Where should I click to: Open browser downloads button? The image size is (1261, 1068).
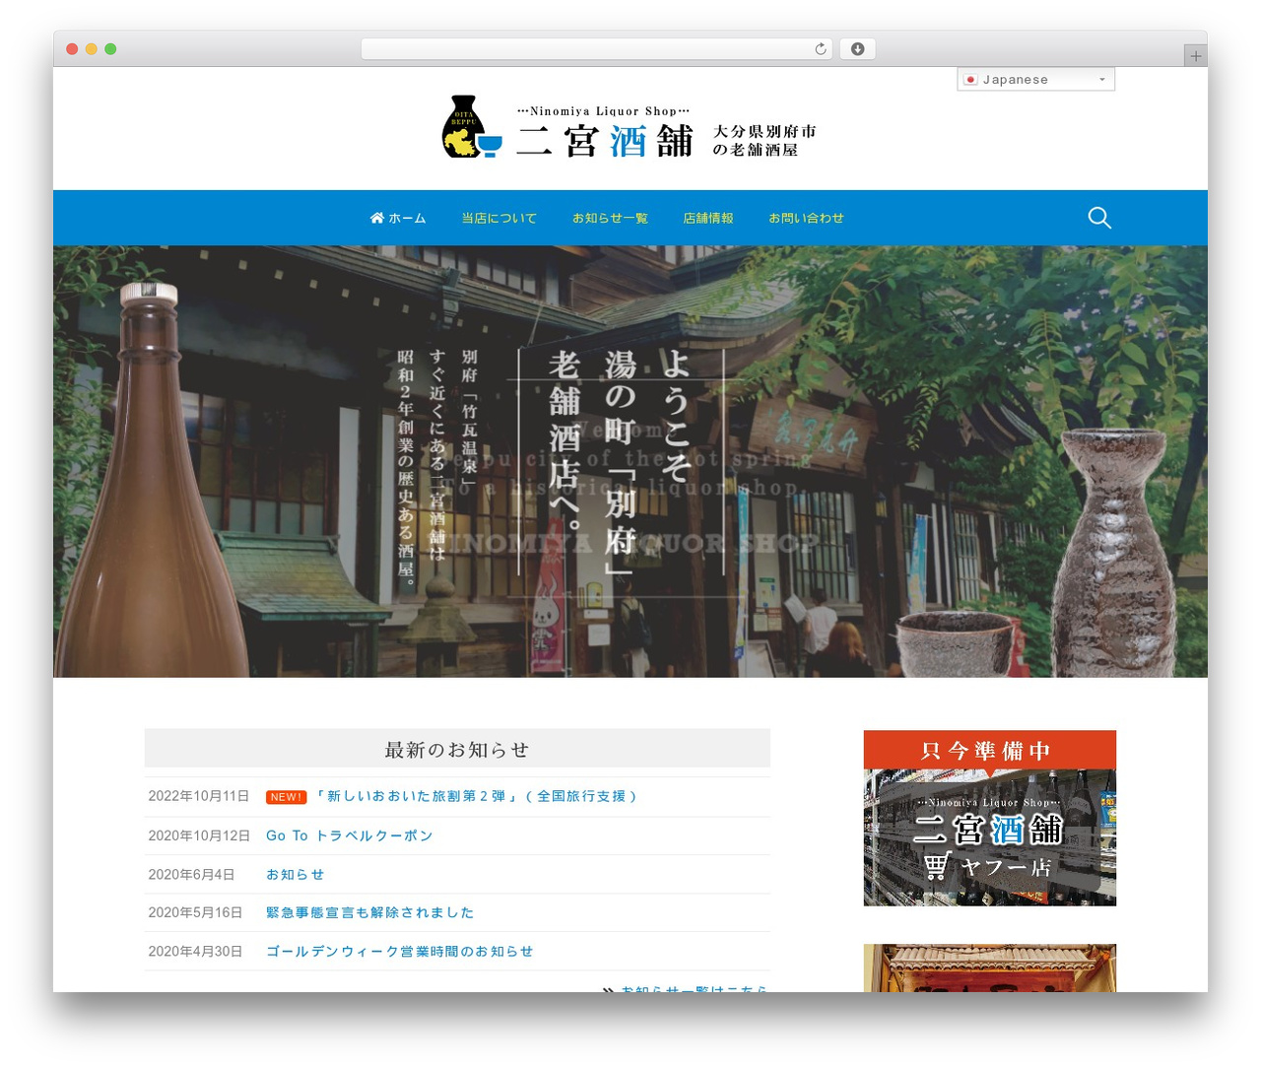pyautogui.click(x=858, y=49)
